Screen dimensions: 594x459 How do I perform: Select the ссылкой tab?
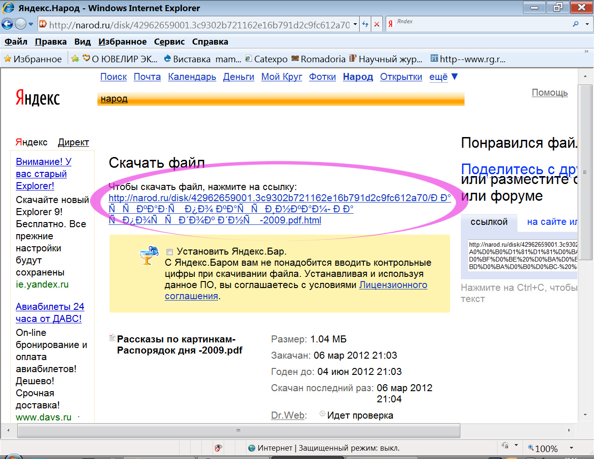coord(489,222)
